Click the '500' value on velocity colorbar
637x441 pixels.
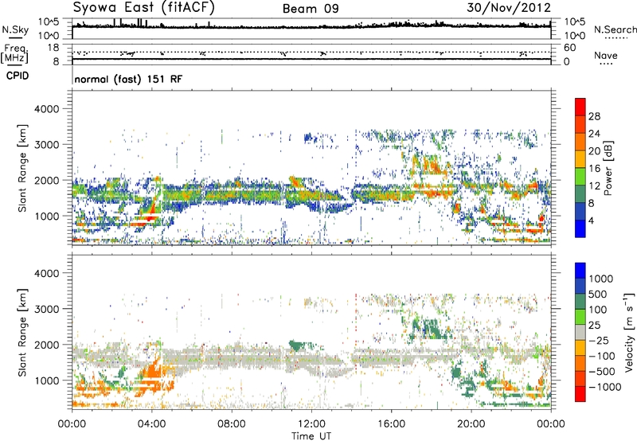coord(598,294)
